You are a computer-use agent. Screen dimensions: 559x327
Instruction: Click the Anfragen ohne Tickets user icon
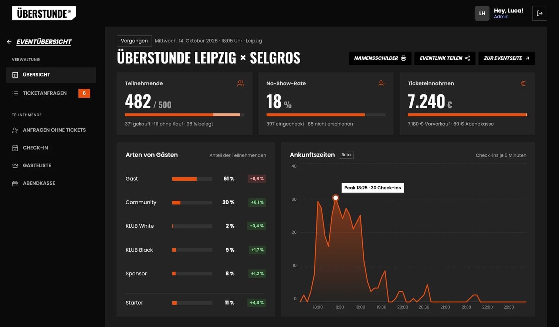[x=15, y=130]
